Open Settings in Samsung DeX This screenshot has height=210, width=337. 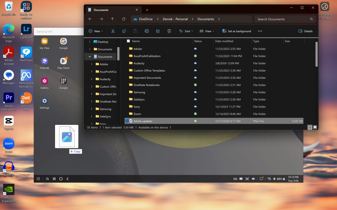coord(44,103)
